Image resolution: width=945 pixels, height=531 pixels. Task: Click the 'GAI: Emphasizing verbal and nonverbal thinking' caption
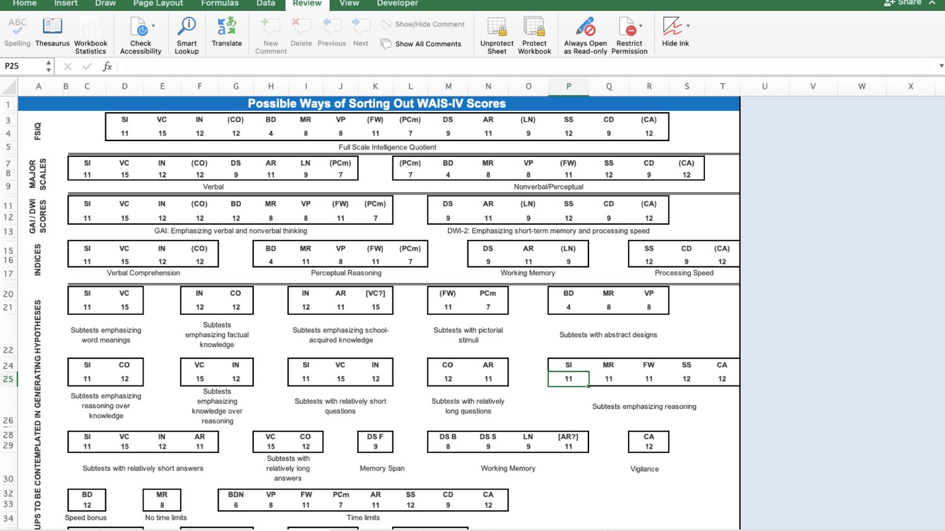pyautogui.click(x=231, y=231)
